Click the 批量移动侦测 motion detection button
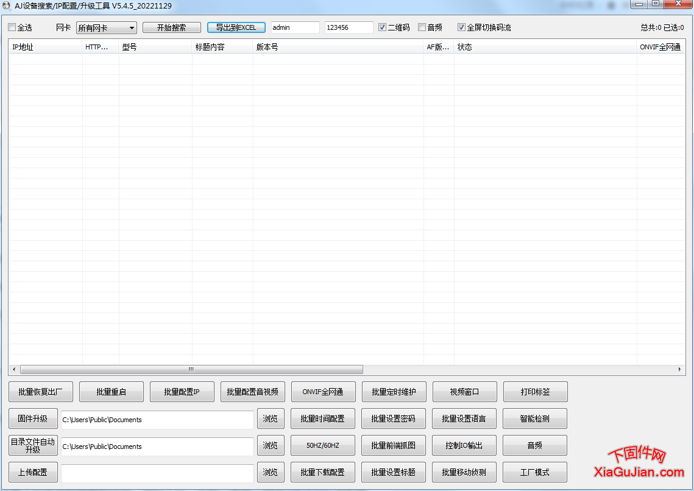Screen dimensions: 694x491 (x=464, y=473)
